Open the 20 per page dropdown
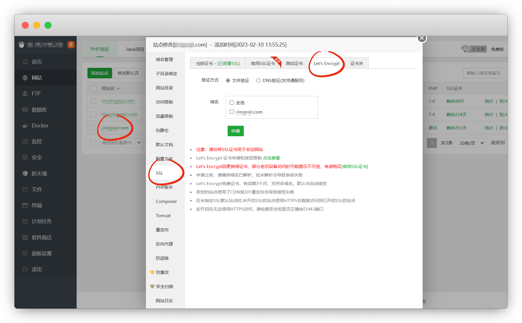This screenshot has height=323, width=522. (x=471, y=143)
